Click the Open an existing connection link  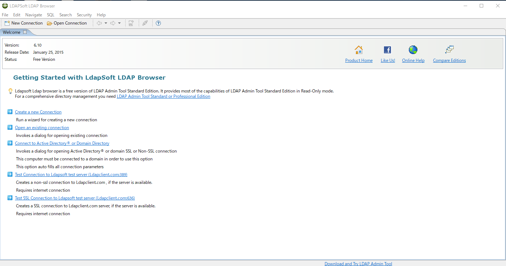click(x=42, y=128)
